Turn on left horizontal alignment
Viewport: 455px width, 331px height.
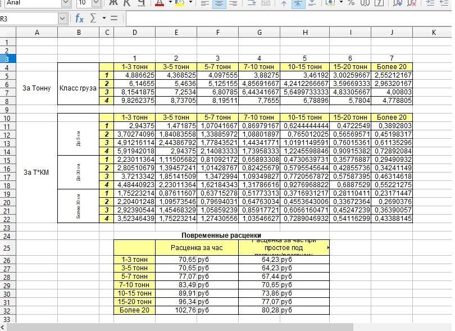(205, 3)
